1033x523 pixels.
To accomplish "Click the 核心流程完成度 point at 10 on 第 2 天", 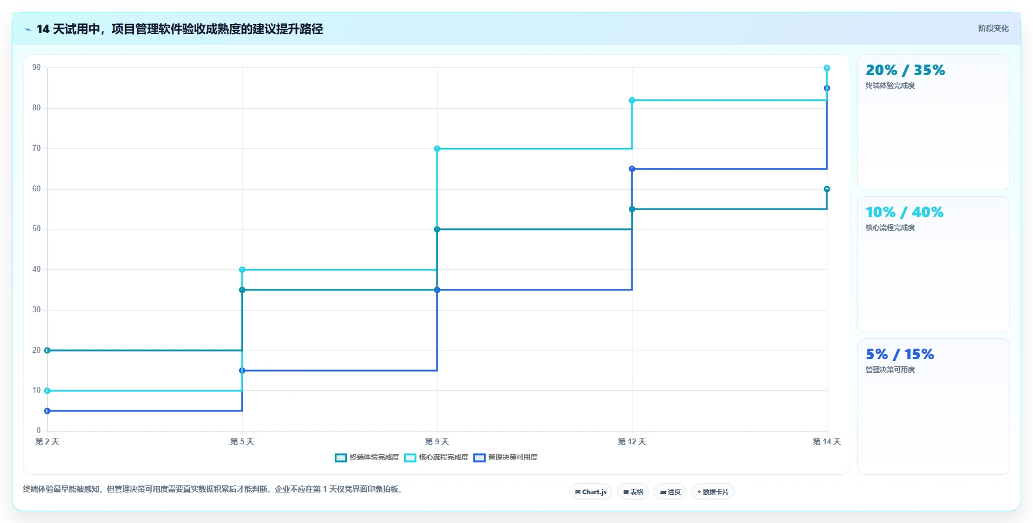I will pos(47,391).
